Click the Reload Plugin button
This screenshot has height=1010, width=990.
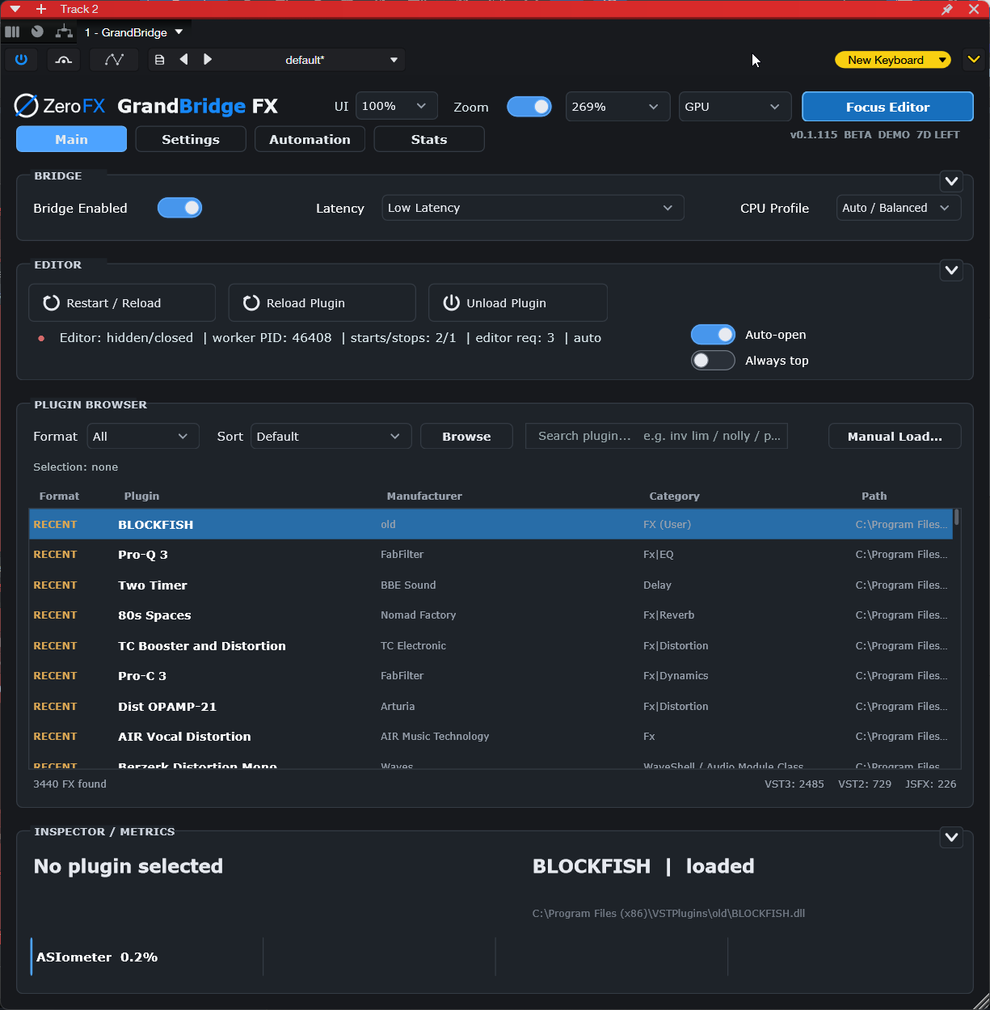[x=322, y=302]
